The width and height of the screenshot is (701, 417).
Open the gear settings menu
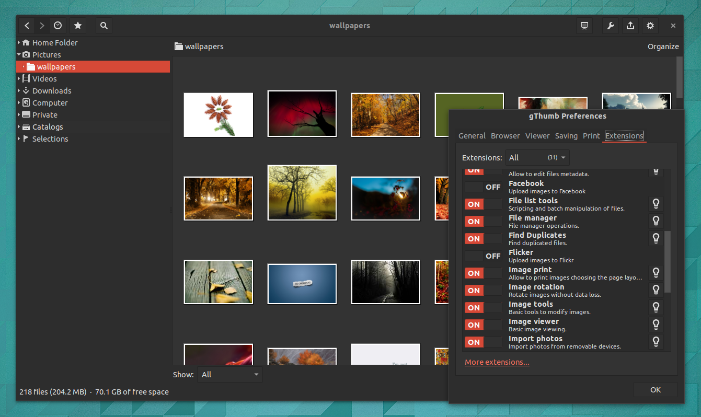click(650, 26)
